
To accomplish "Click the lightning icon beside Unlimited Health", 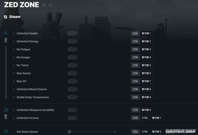I will click(14, 33).
